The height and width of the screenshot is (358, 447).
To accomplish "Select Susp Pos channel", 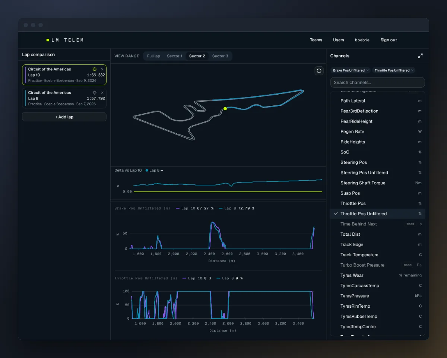I will tap(377, 193).
